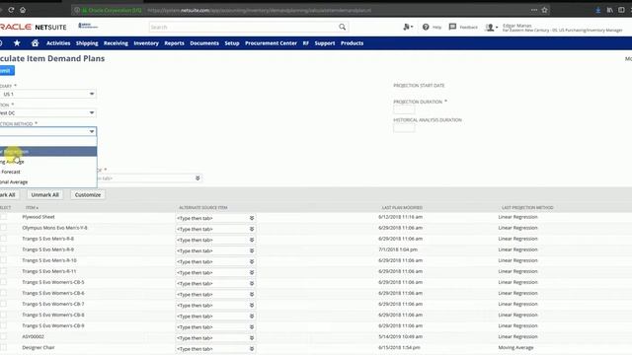Select the Plywood Sheet checkbox

pyautogui.click(x=4, y=217)
